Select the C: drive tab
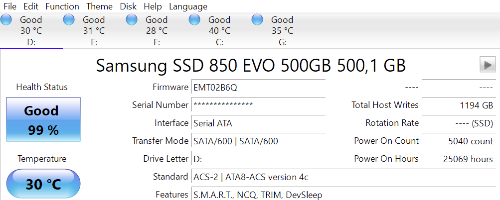500x200 pixels. [219, 42]
